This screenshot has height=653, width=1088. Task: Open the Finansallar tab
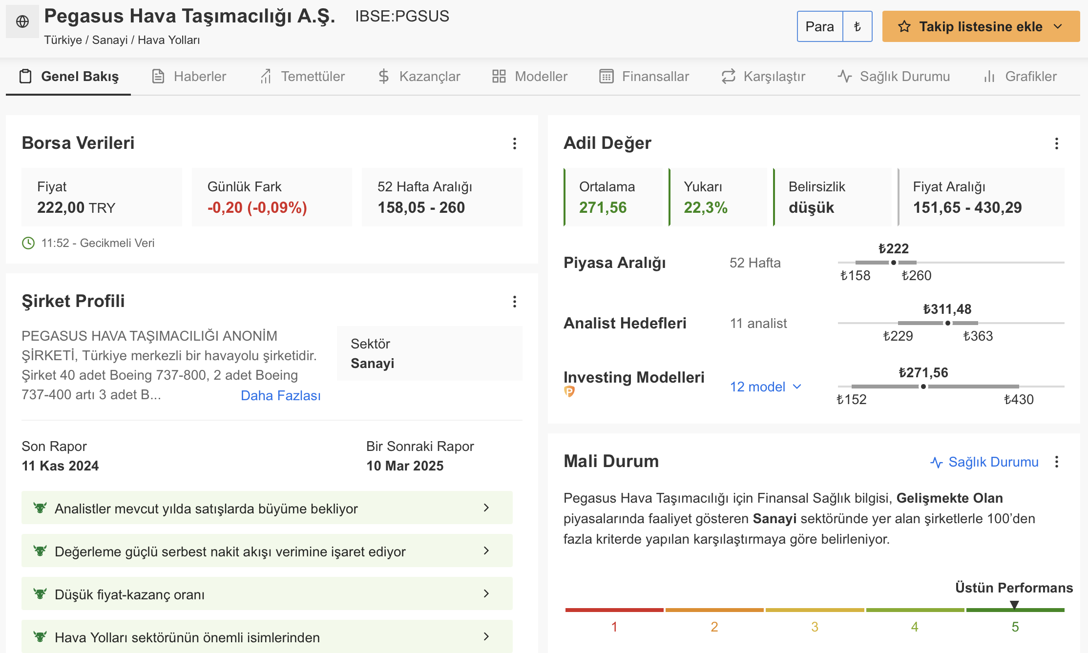tap(644, 76)
